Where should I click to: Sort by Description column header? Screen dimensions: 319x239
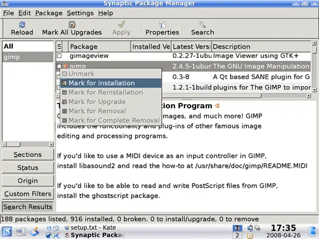click(261, 46)
